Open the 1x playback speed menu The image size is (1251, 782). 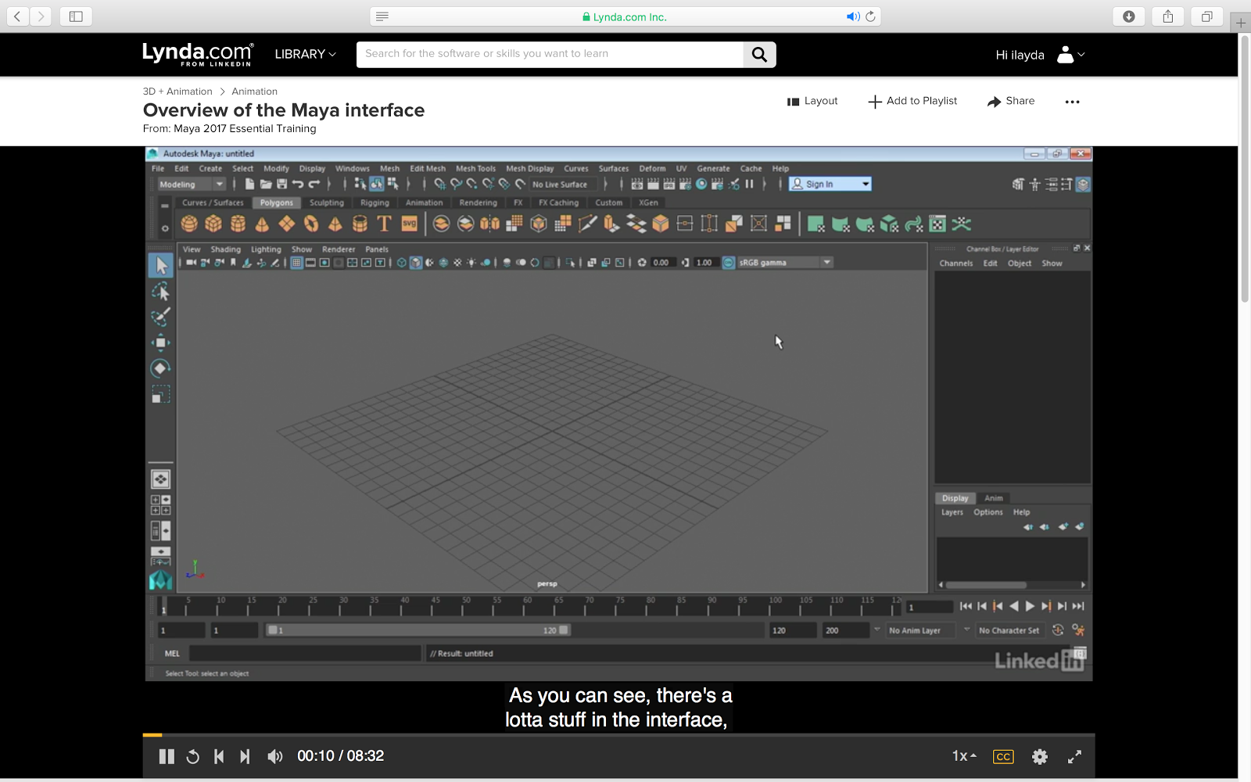pyautogui.click(x=964, y=756)
